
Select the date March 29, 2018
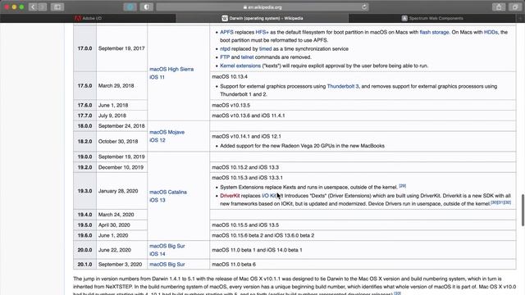(116, 85)
